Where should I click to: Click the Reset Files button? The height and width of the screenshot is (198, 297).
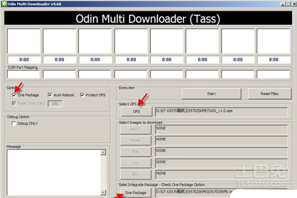[x=269, y=94]
